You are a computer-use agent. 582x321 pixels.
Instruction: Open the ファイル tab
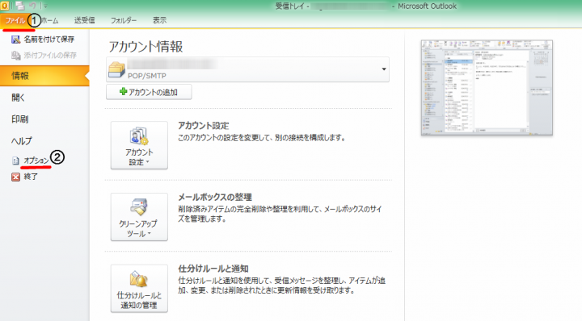pos(15,20)
